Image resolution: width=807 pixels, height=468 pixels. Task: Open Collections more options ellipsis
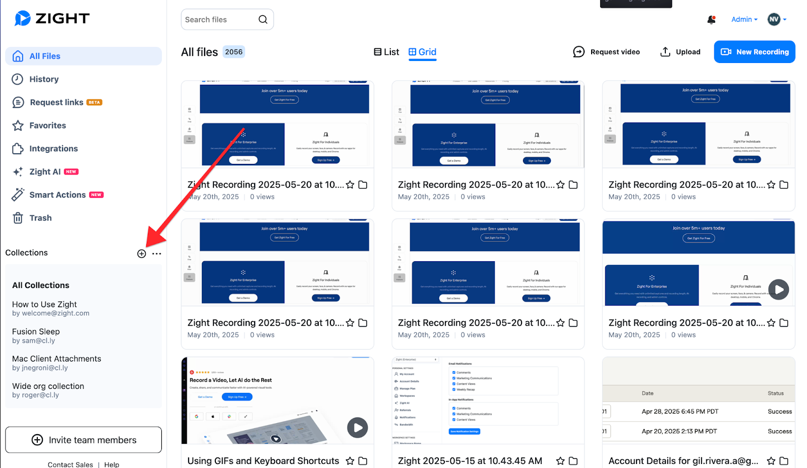pos(157,254)
